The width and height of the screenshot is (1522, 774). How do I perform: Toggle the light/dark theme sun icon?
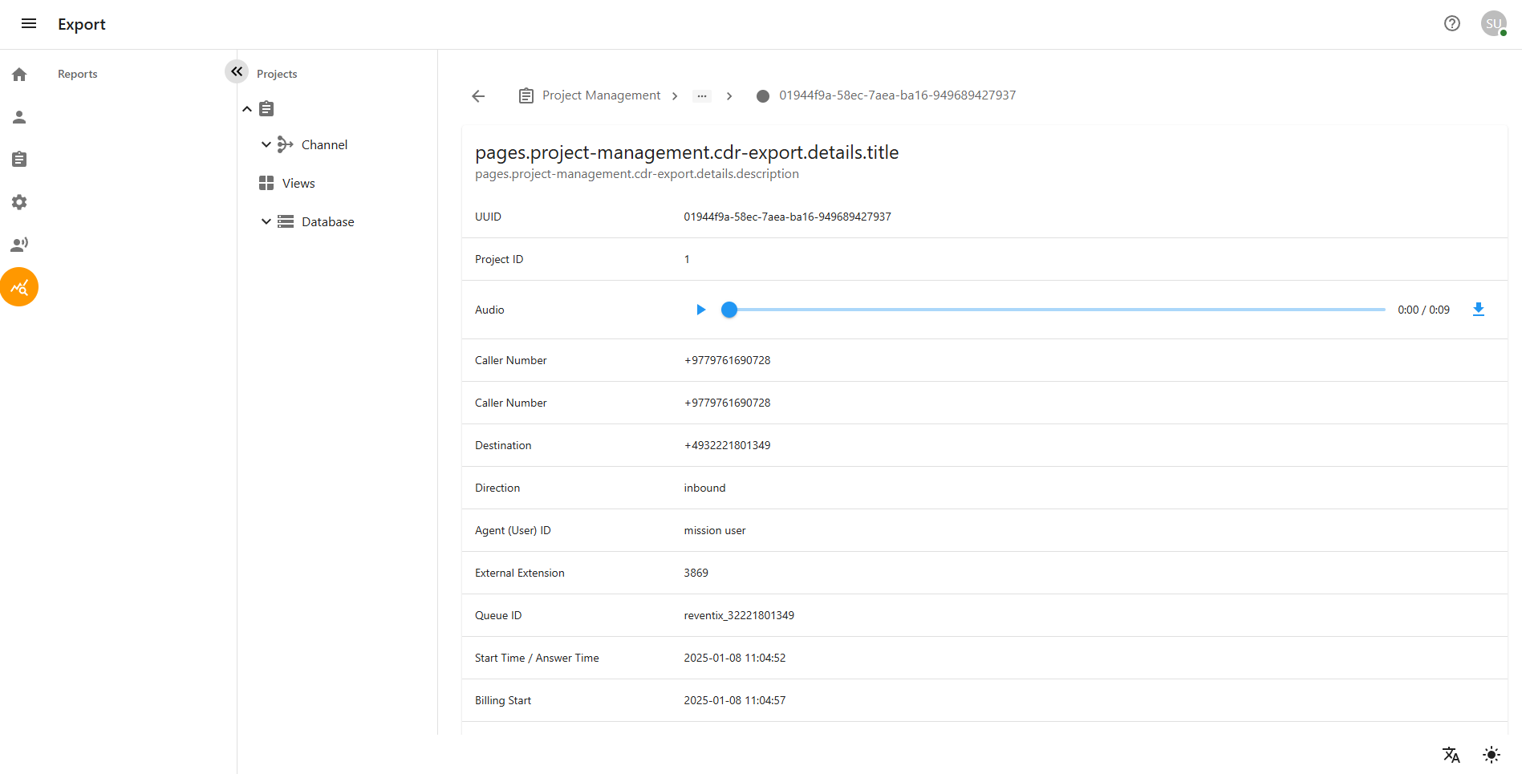[1491, 755]
